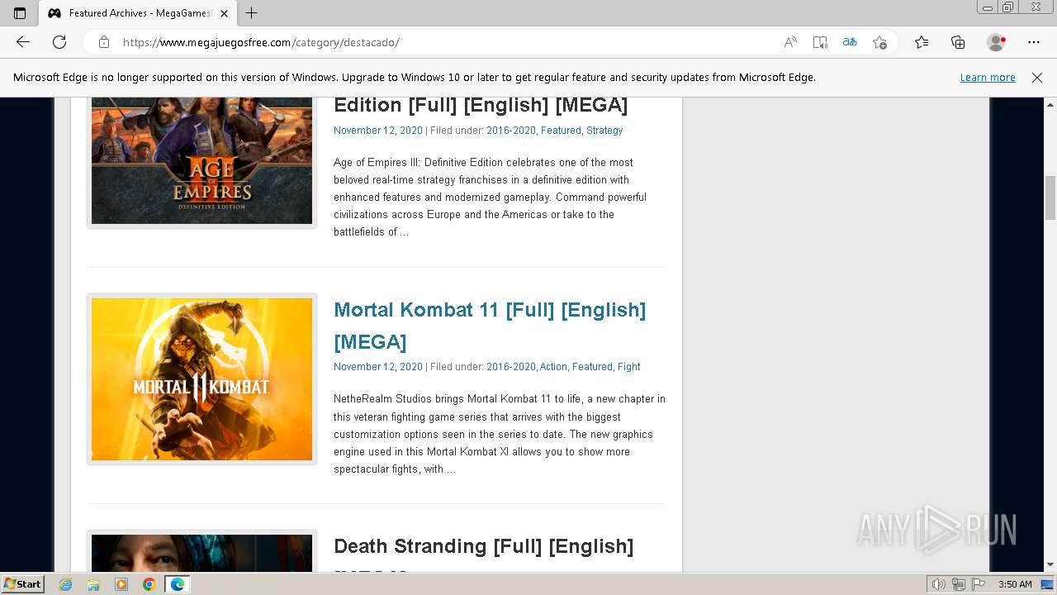Launch Internet Explorer from the taskbar

pos(66,584)
